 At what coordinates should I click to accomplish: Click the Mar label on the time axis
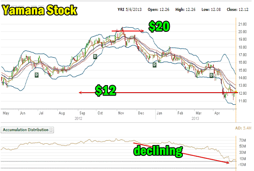point(199,113)
